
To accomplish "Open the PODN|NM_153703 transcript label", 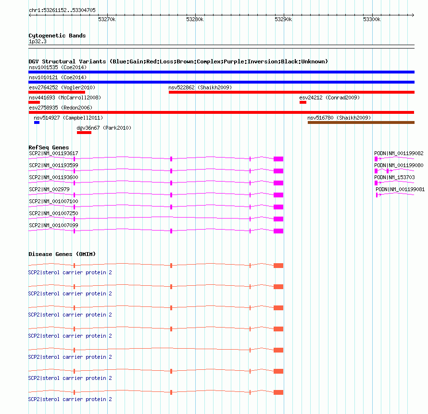I will [x=394, y=177].
